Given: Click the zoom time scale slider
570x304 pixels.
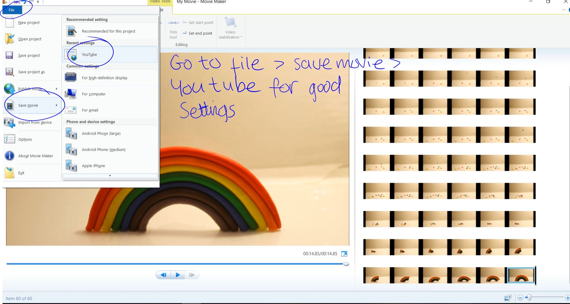Looking at the screenshot, I should 529,298.
